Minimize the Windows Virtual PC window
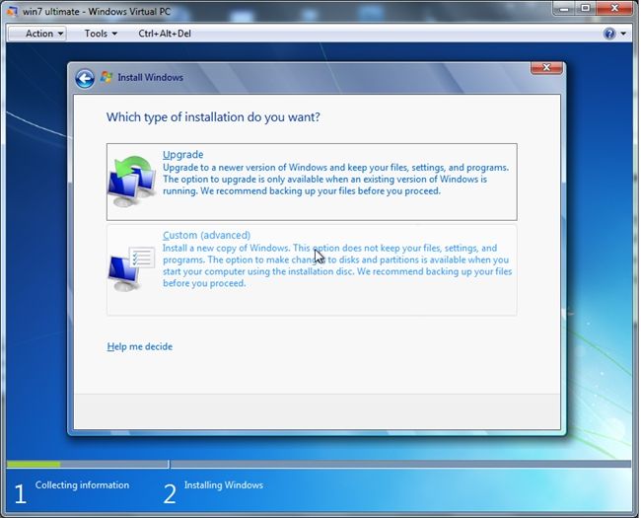This screenshot has width=641, height=518. pos(564,9)
